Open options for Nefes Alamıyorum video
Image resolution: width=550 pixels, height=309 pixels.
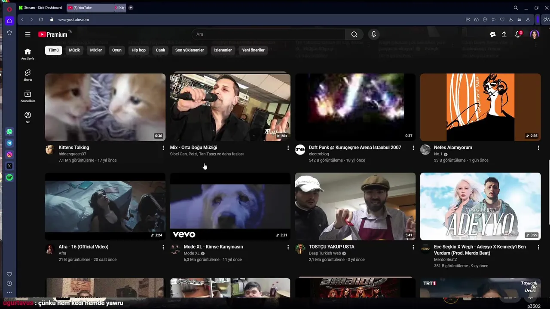click(538, 148)
